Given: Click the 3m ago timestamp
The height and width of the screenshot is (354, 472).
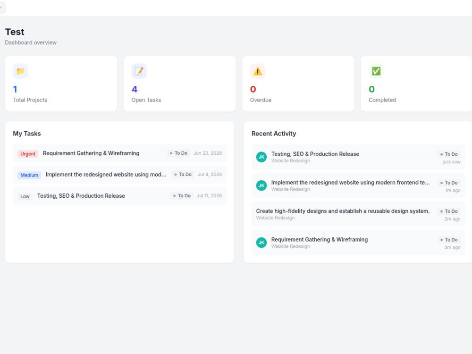Looking at the screenshot, I should (x=453, y=247).
